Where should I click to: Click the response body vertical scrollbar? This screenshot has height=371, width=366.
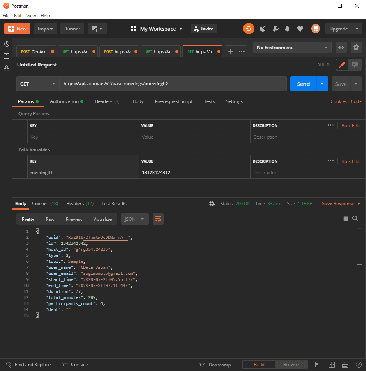tap(359, 291)
